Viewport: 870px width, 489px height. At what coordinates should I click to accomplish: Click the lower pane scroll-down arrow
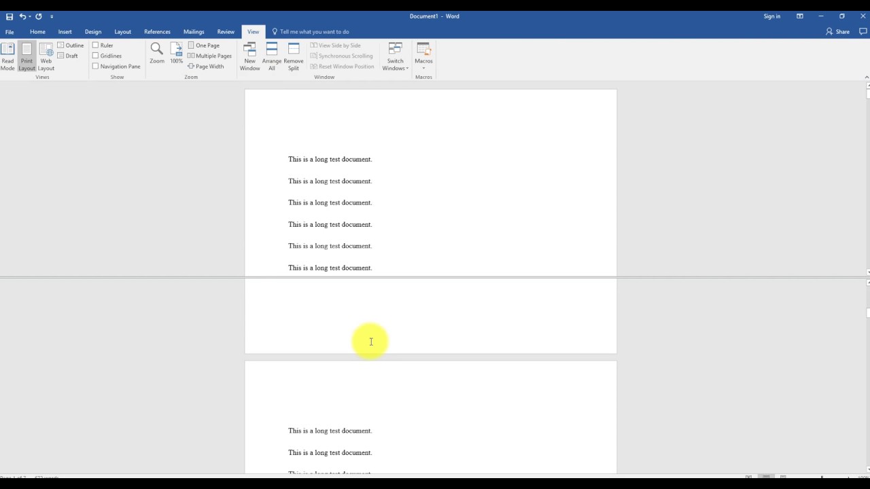click(x=867, y=469)
